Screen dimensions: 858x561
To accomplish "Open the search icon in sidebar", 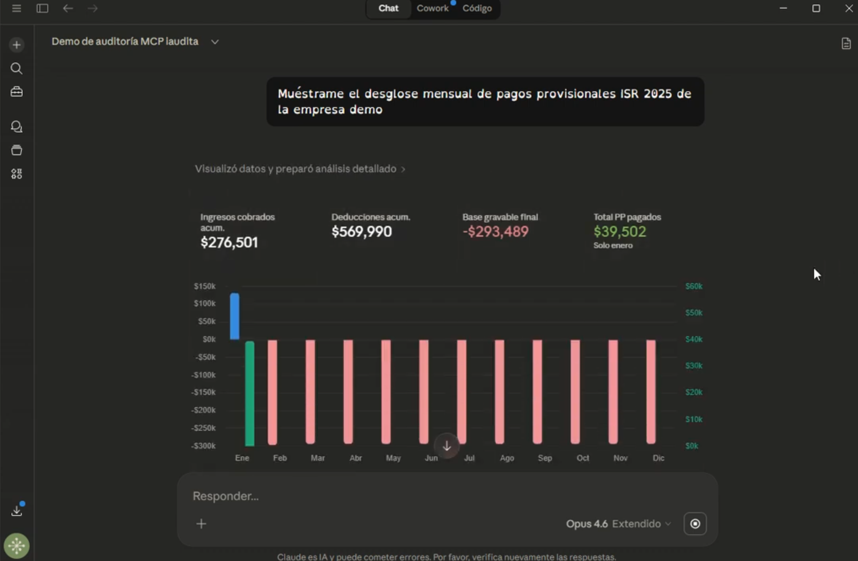I will pos(16,68).
